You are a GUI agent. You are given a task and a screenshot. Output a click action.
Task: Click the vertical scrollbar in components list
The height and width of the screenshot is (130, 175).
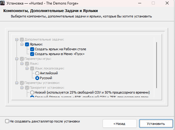point(157,65)
